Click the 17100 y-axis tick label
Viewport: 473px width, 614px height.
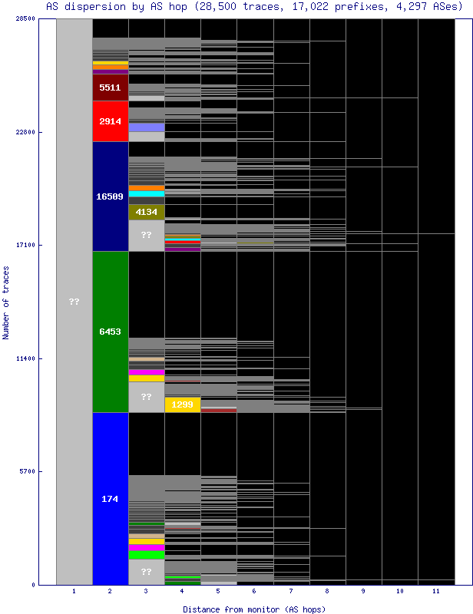pos(25,245)
